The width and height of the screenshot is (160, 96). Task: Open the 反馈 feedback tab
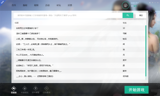coord(70,5)
